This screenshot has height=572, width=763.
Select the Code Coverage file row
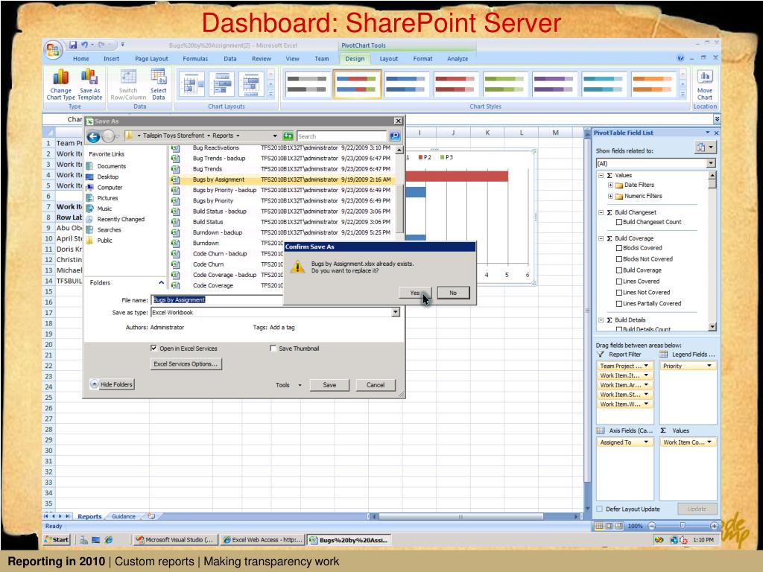click(227, 285)
